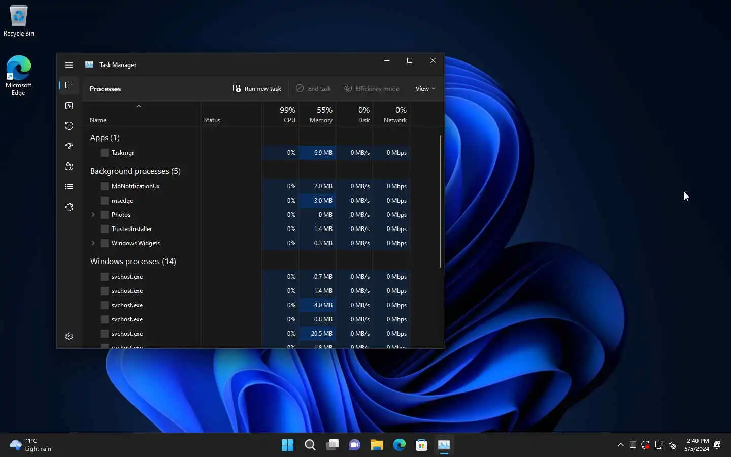This screenshot has width=731, height=457.
Task: Click the Windows Update tray icon
Action: [x=645, y=445]
